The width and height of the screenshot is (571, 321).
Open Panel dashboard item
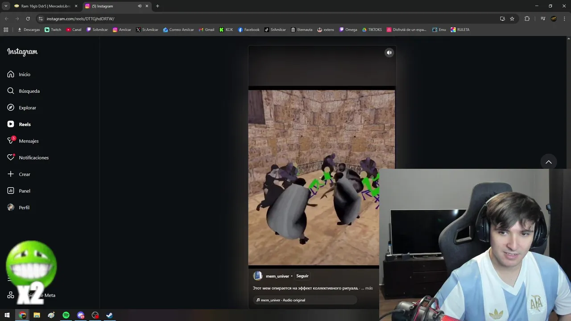point(19,191)
